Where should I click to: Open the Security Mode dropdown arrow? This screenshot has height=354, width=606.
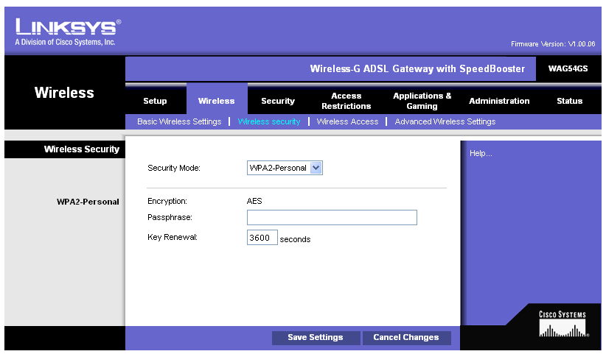316,168
